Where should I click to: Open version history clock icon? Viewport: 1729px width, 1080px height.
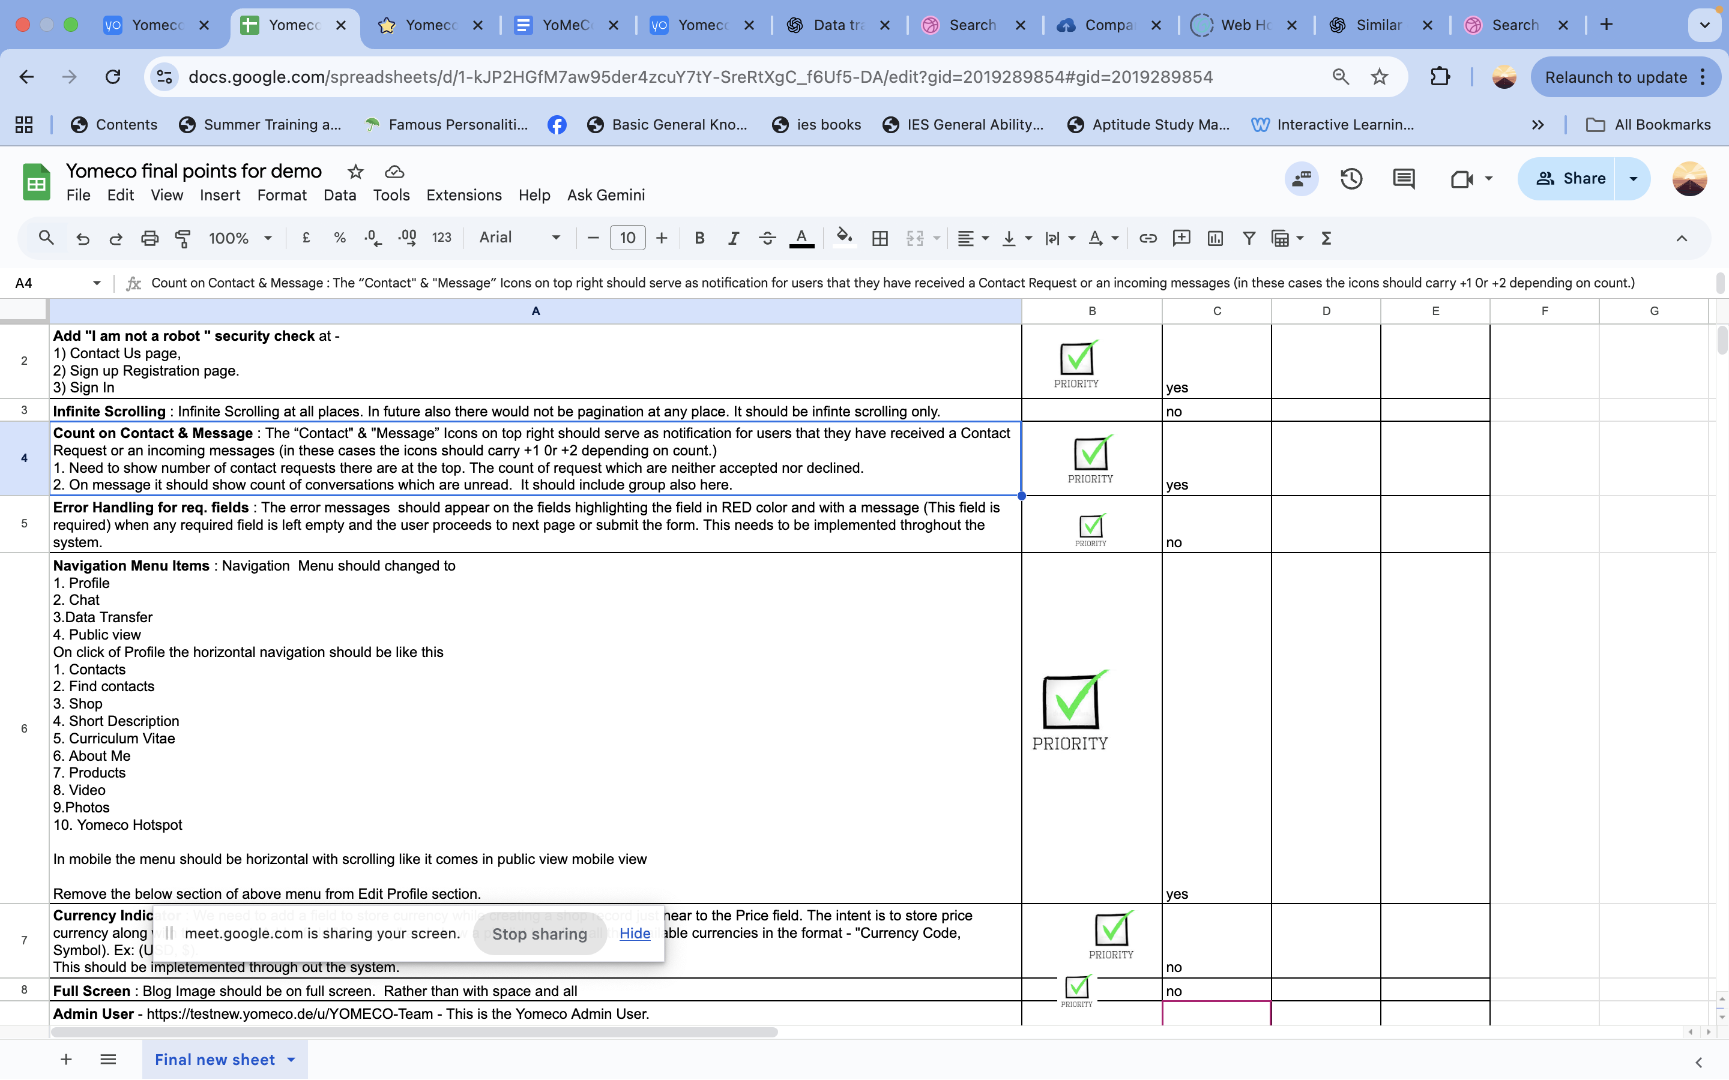[1351, 179]
